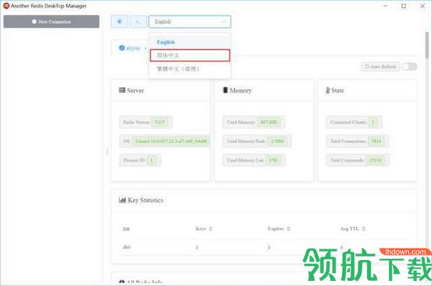Open the command console button

[x=138, y=22]
